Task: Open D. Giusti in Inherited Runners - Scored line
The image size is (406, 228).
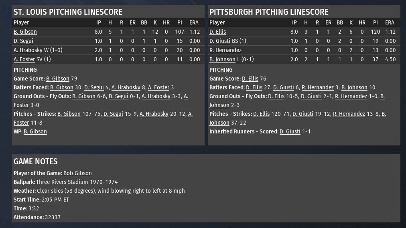Action: pos(290,131)
